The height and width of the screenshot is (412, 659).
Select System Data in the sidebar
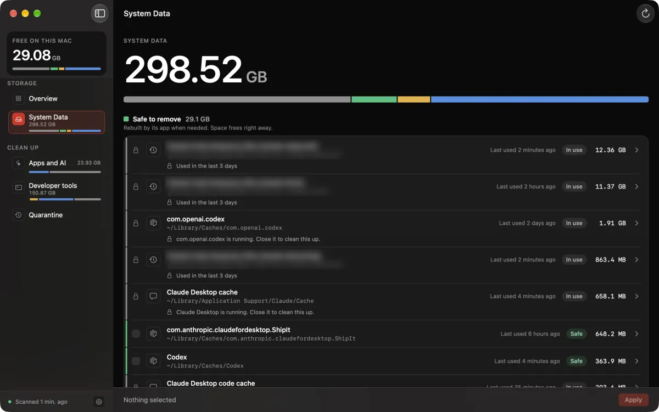(x=57, y=122)
